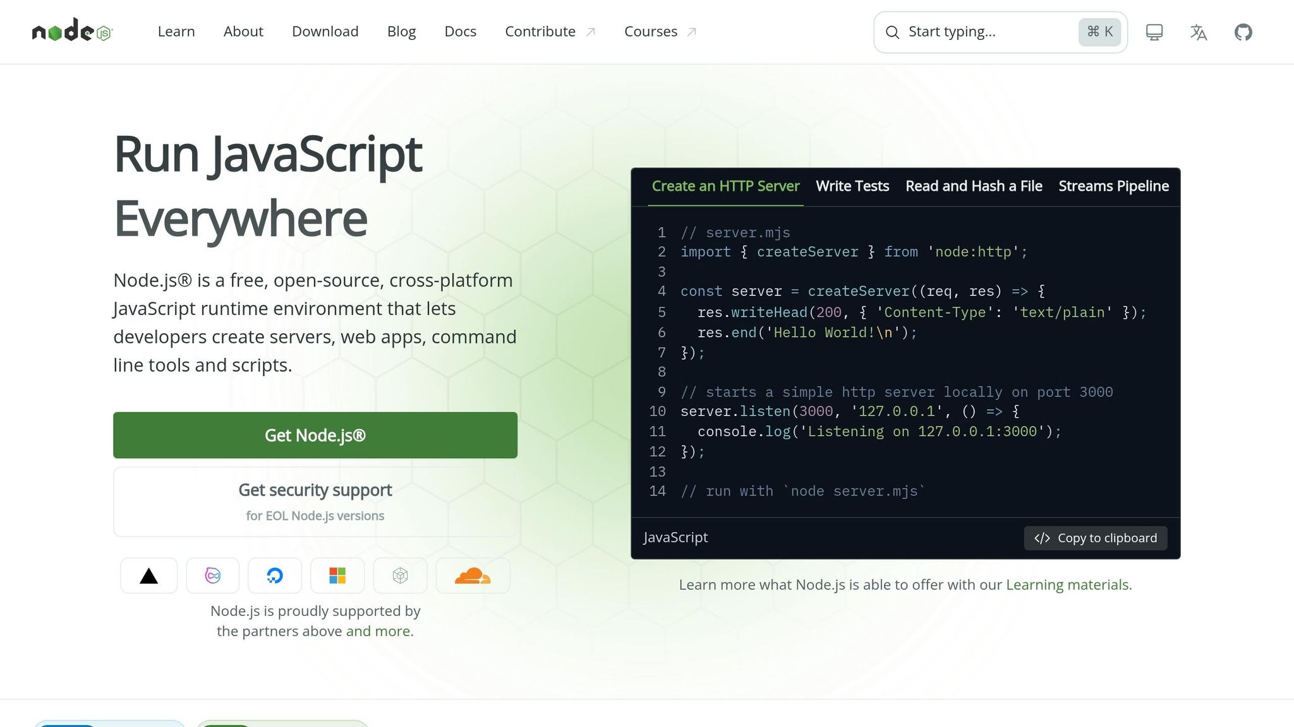Click the Vercel triangle partner logo

click(148, 575)
